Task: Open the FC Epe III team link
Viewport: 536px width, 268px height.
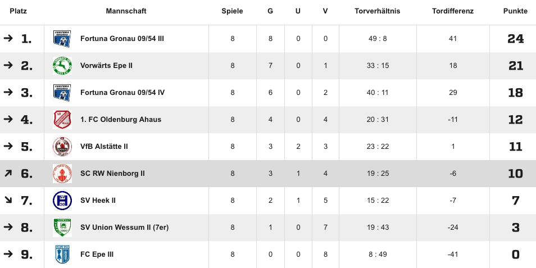Action: coord(97,255)
